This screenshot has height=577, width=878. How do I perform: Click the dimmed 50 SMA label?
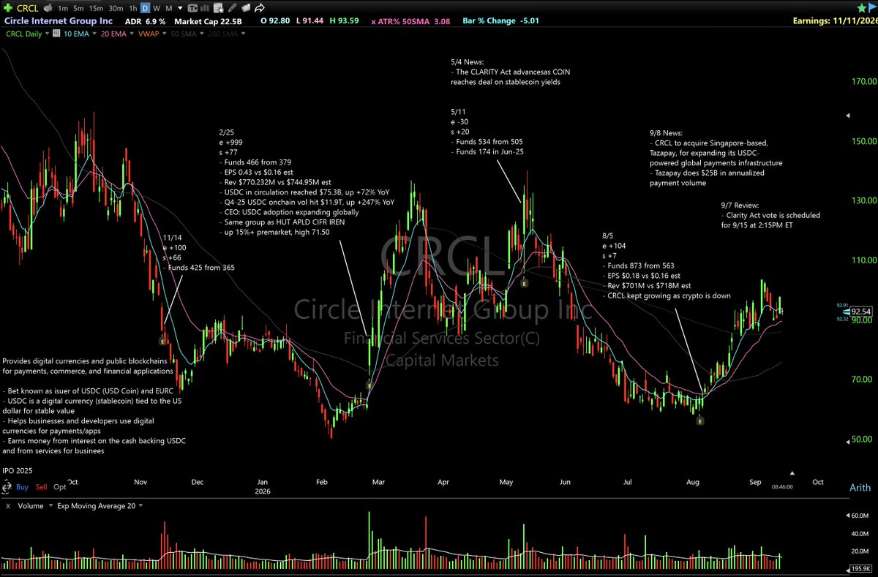point(184,34)
